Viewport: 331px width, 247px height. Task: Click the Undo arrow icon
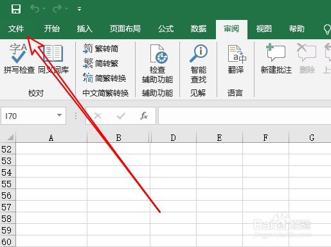click(x=35, y=9)
